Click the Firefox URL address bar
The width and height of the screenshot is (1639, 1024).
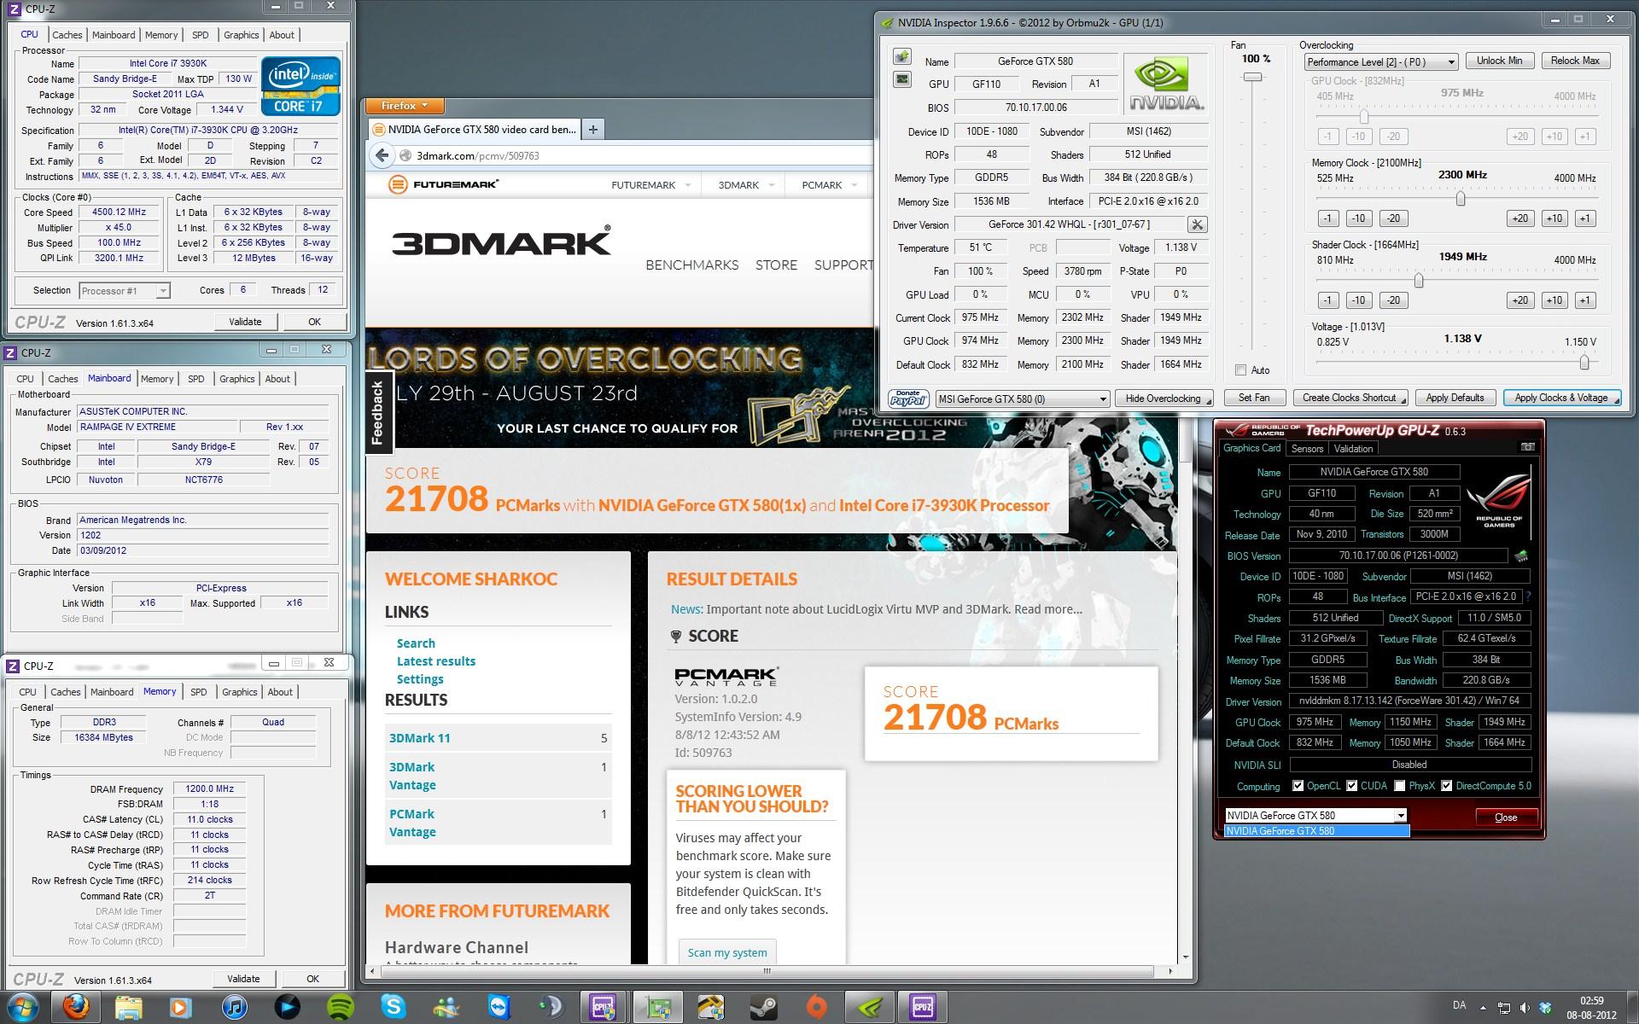pos(640,155)
